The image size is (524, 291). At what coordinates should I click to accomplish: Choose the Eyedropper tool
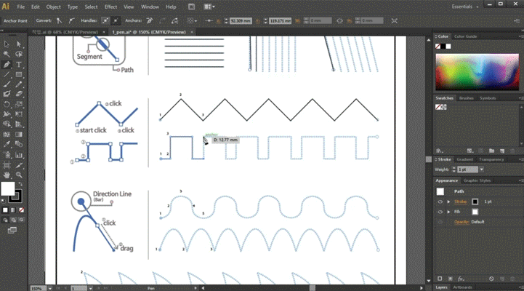tap(7, 145)
